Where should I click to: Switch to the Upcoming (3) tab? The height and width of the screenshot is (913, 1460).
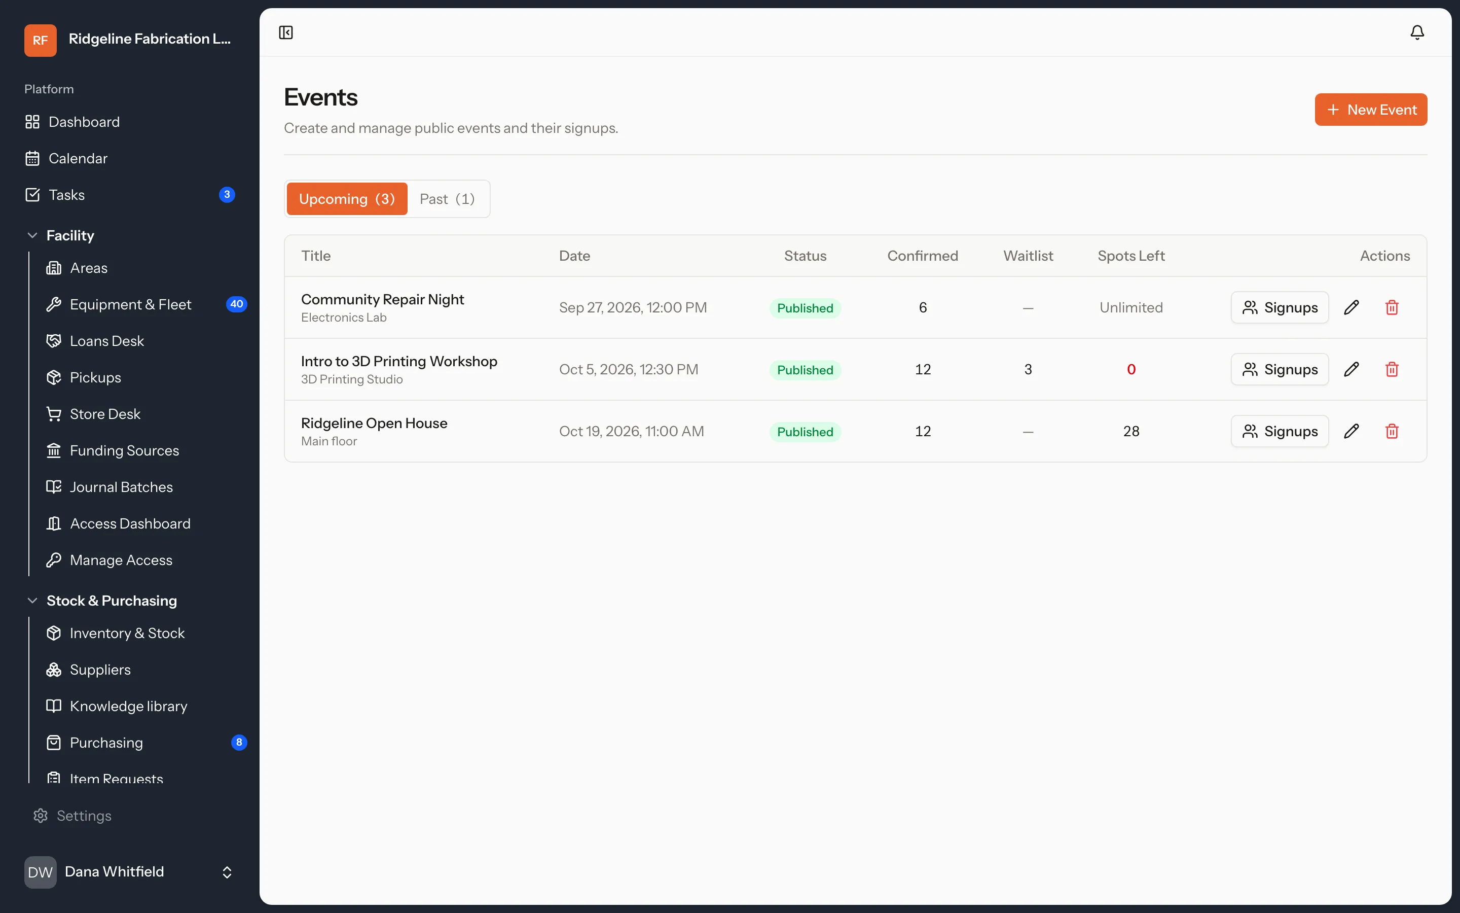(x=347, y=199)
